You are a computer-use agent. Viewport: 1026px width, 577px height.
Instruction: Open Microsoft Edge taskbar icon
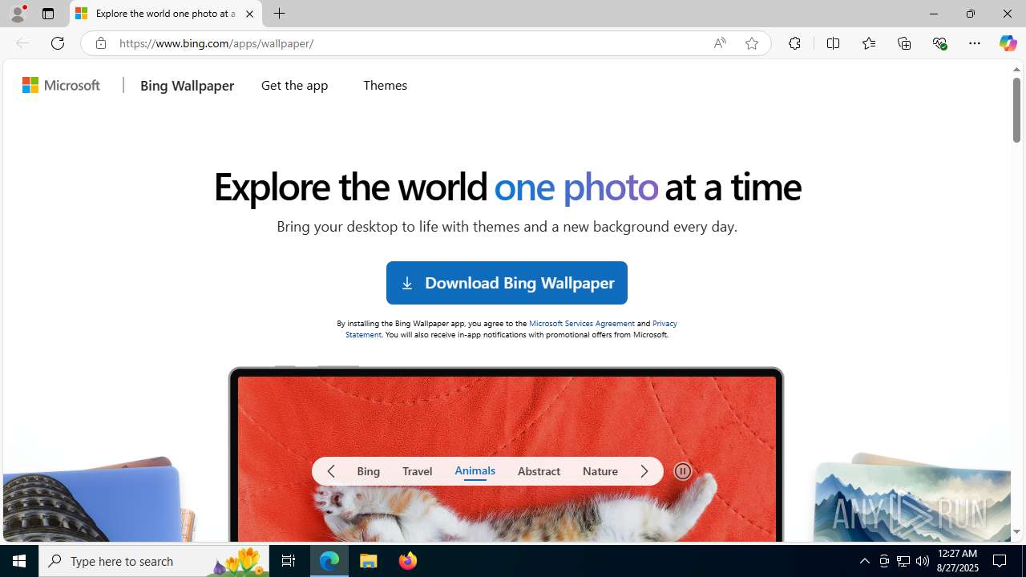(329, 561)
